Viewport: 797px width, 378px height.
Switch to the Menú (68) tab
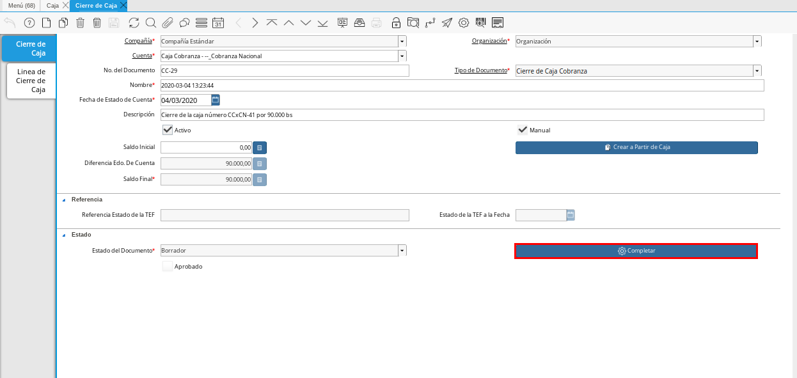pyautogui.click(x=22, y=5)
